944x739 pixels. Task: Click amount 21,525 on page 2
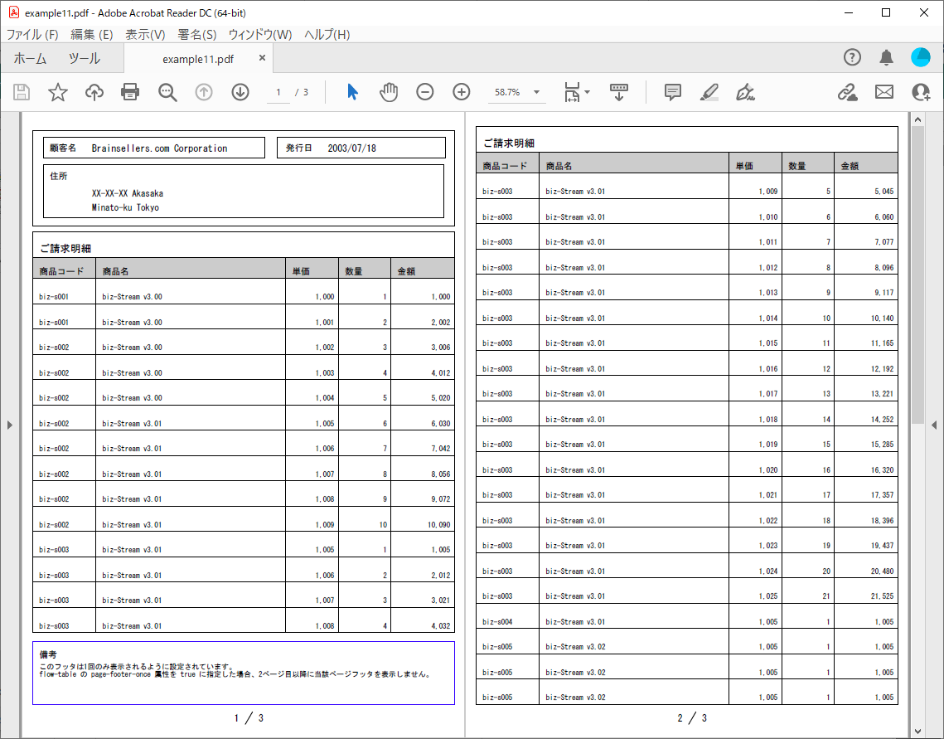point(882,596)
